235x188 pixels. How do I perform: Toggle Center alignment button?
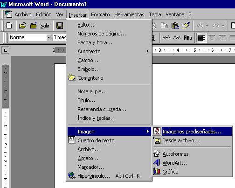pyautogui.click(x=212, y=38)
